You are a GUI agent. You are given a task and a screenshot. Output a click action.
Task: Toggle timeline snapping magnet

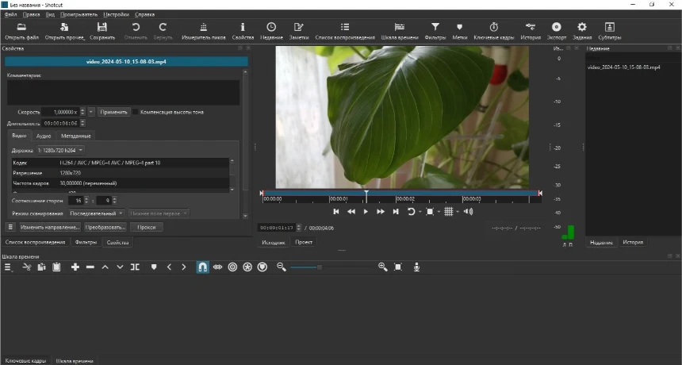tap(203, 267)
